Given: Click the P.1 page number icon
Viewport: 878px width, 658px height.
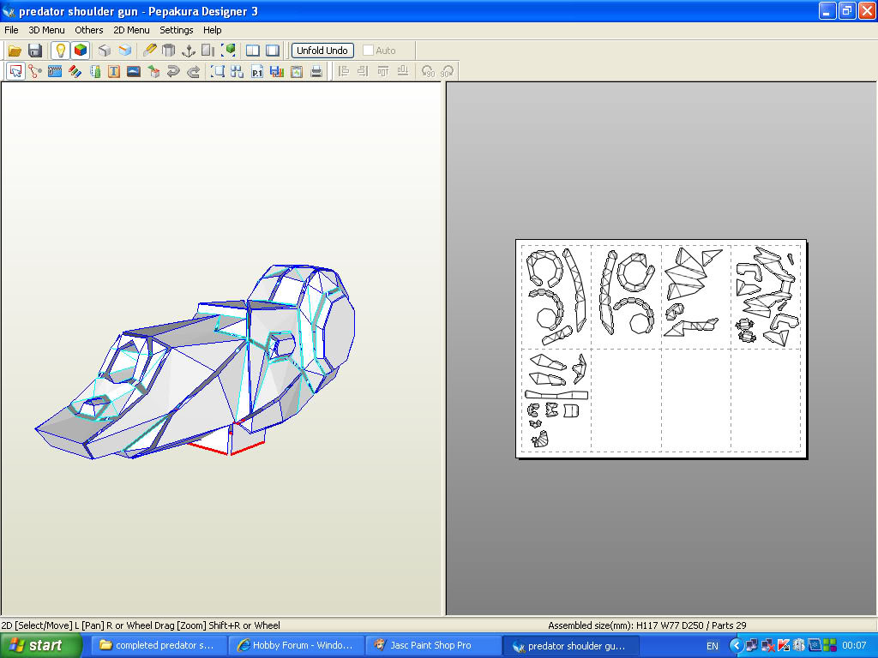Looking at the screenshot, I should [257, 72].
